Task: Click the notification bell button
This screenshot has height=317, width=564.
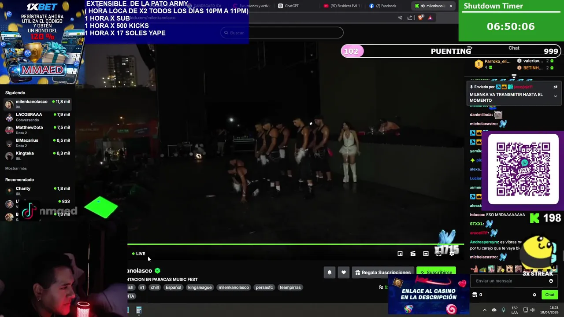Action: 329,273
